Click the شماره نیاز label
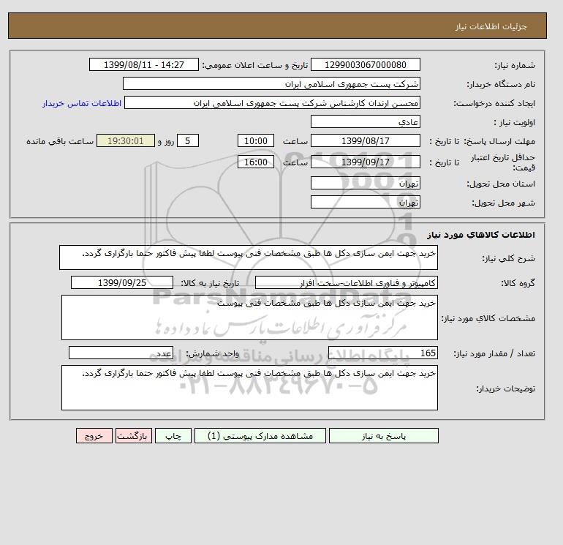 [x=515, y=65]
